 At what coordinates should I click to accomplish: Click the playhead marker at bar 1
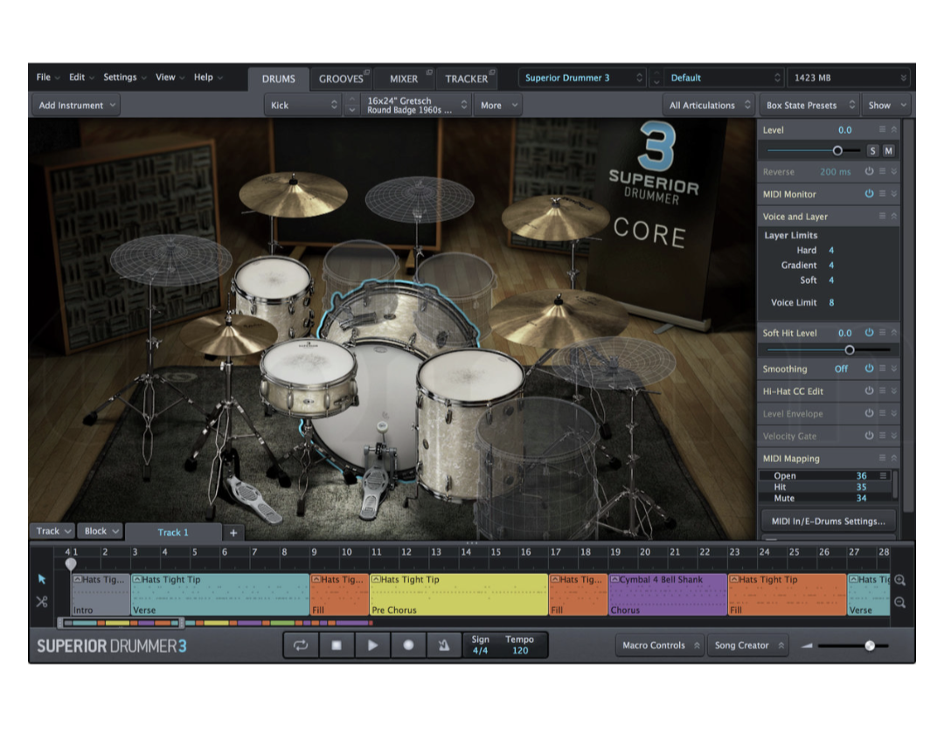[71, 564]
